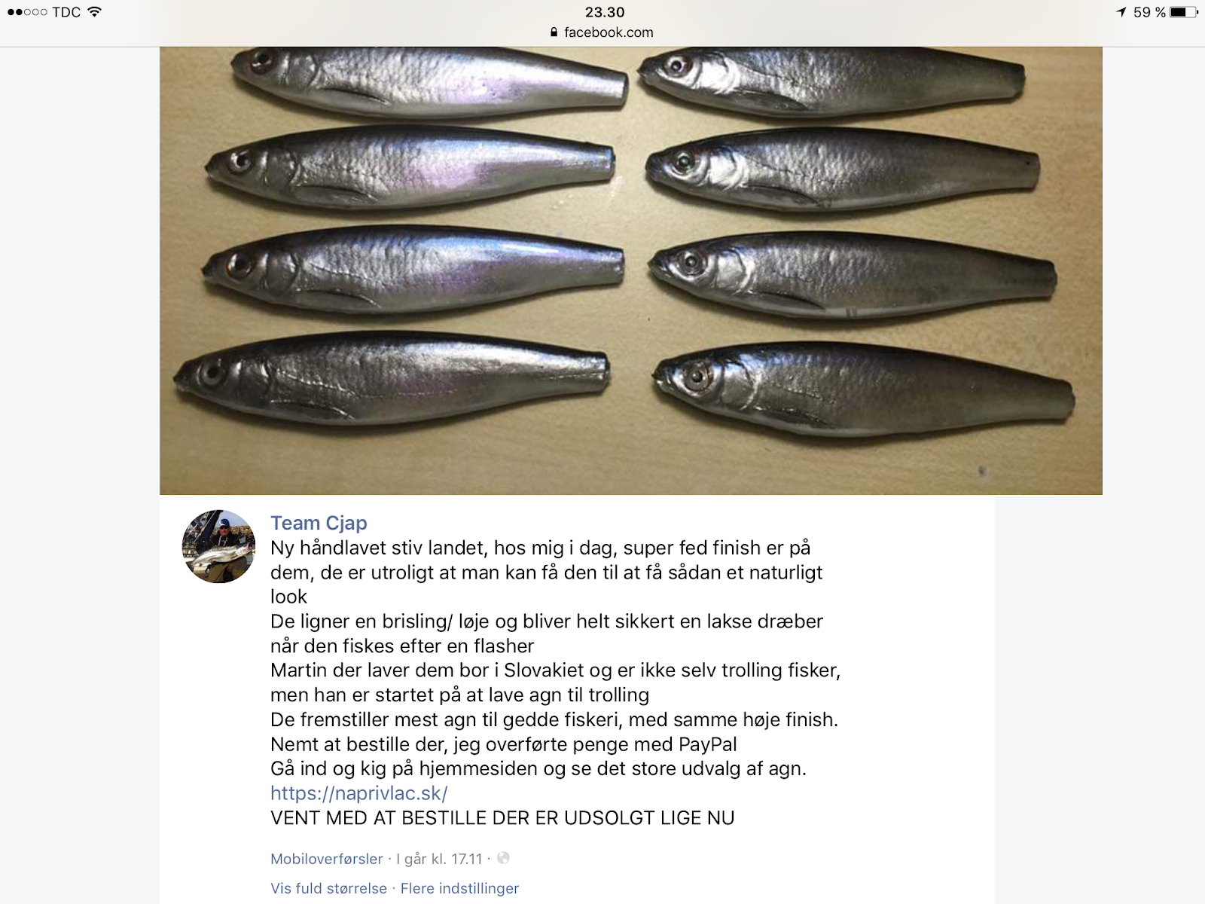Tap the TDC carrier signal dots
The width and height of the screenshot is (1205, 904).
27,12
